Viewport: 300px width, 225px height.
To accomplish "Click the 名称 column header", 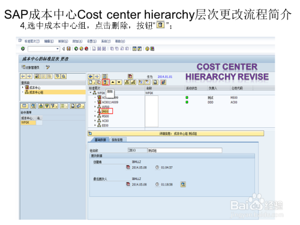I will point(164,88).
